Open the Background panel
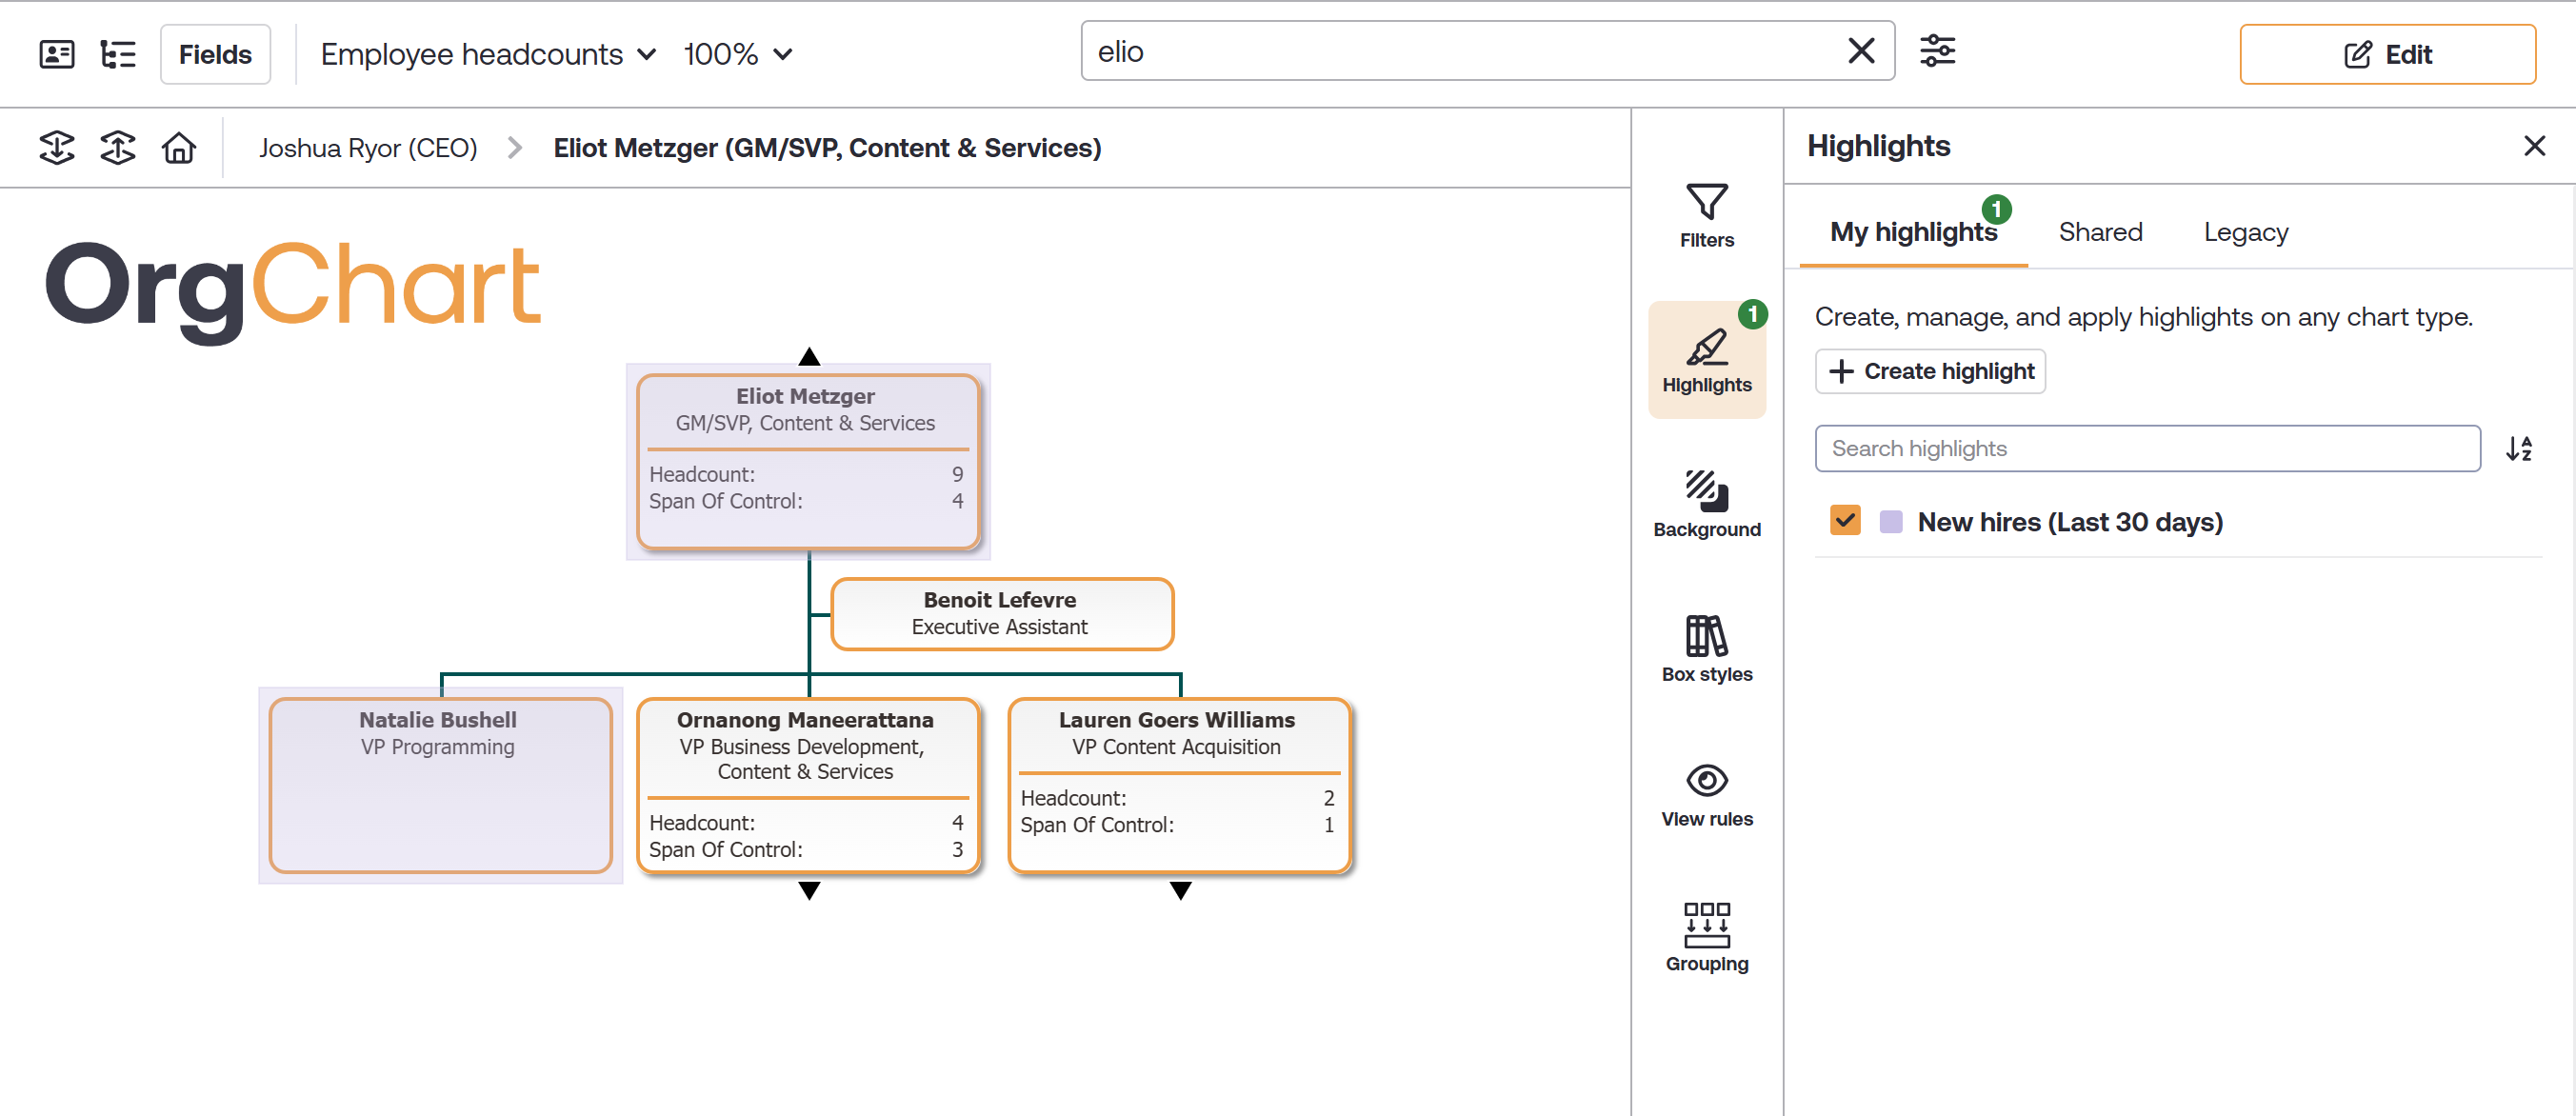 [x=1706, y=505]
